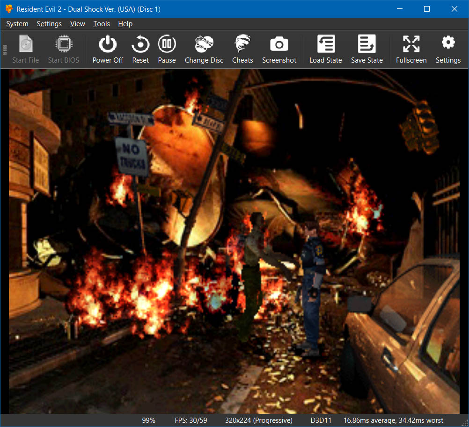Minimize the DuckStation window

(x=400, y=9)
